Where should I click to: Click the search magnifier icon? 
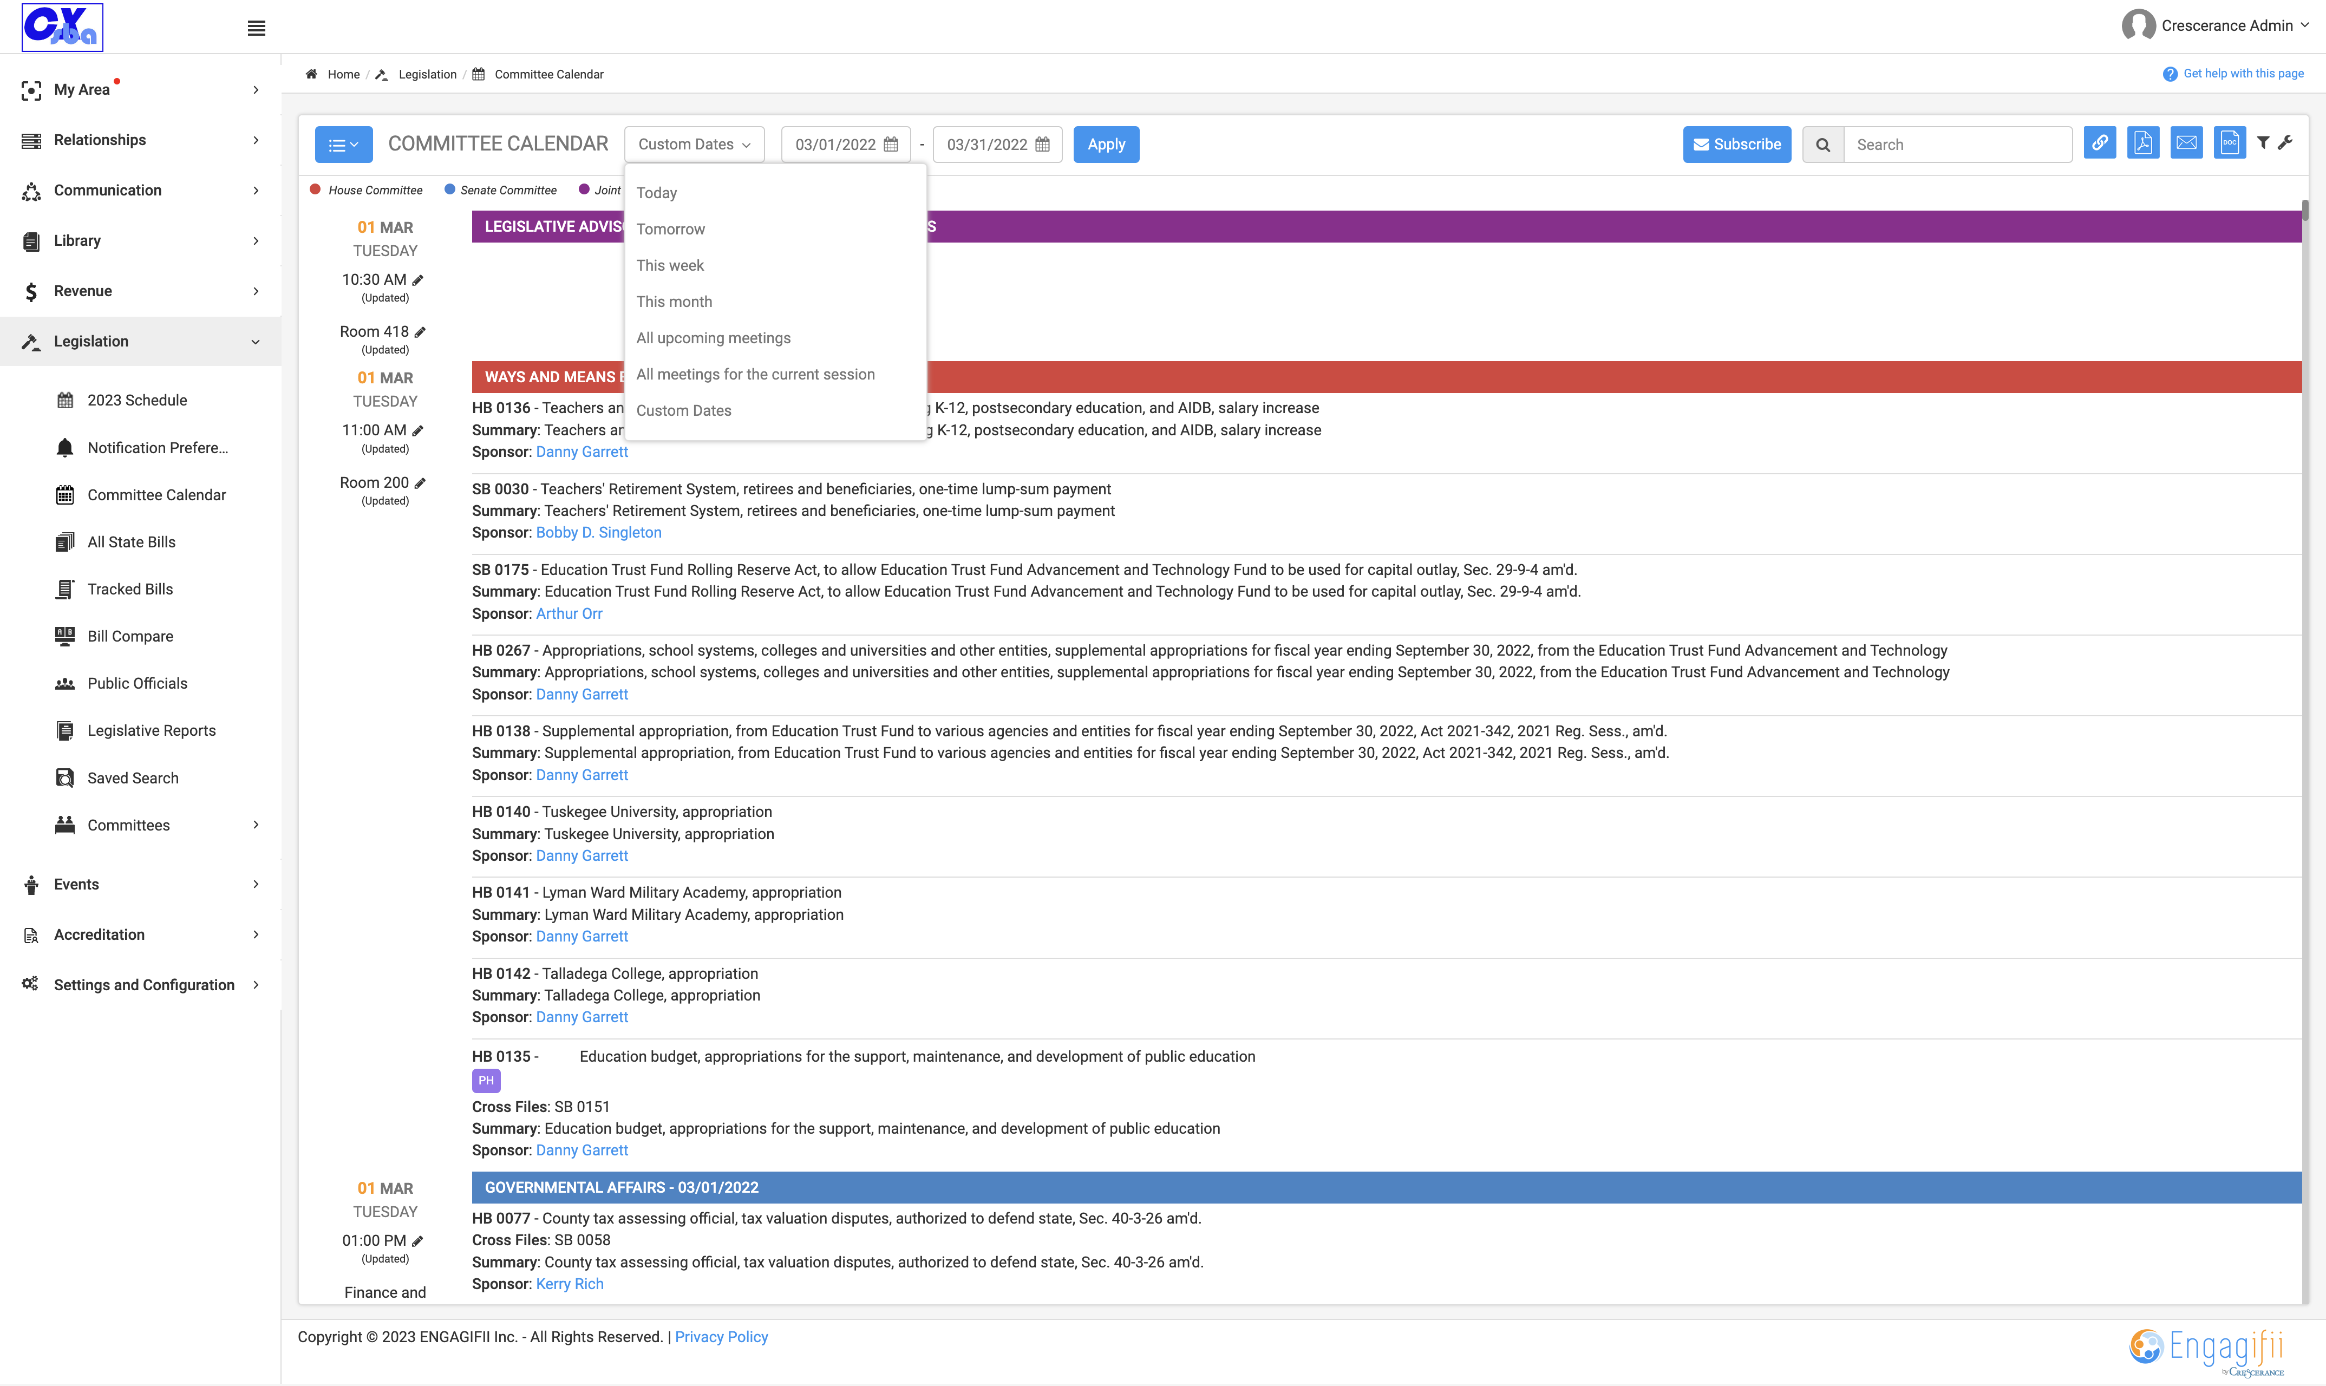tap(1822, 145)
